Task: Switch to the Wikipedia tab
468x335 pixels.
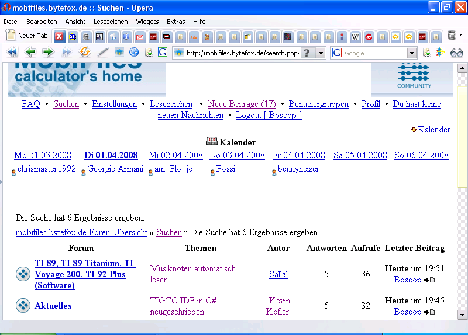Action: coord(355,36)
